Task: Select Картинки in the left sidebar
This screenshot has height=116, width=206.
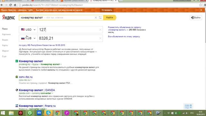Action: [6, 34]
